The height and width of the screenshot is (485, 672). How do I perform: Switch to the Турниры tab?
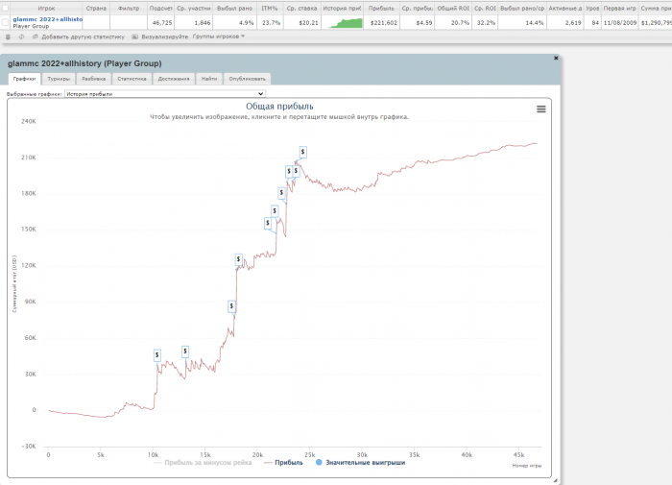click(x=59, y=79)
